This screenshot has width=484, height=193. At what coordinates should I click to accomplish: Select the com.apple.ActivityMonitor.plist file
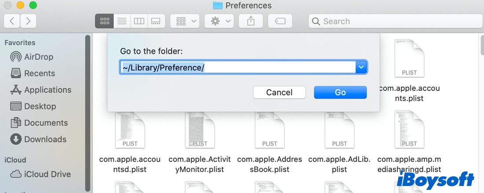click(200, 131)
